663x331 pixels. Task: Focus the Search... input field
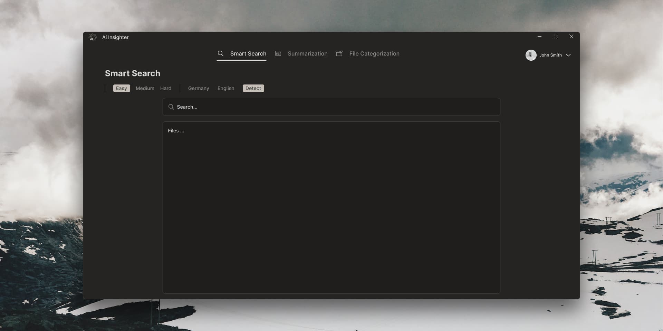point(331,107)
